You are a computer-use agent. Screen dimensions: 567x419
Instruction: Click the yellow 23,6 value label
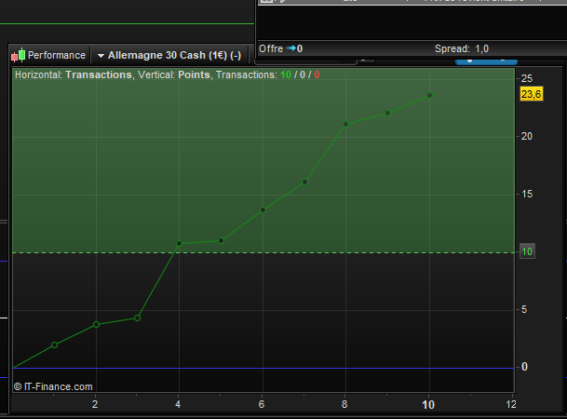(x=532, y=94)
